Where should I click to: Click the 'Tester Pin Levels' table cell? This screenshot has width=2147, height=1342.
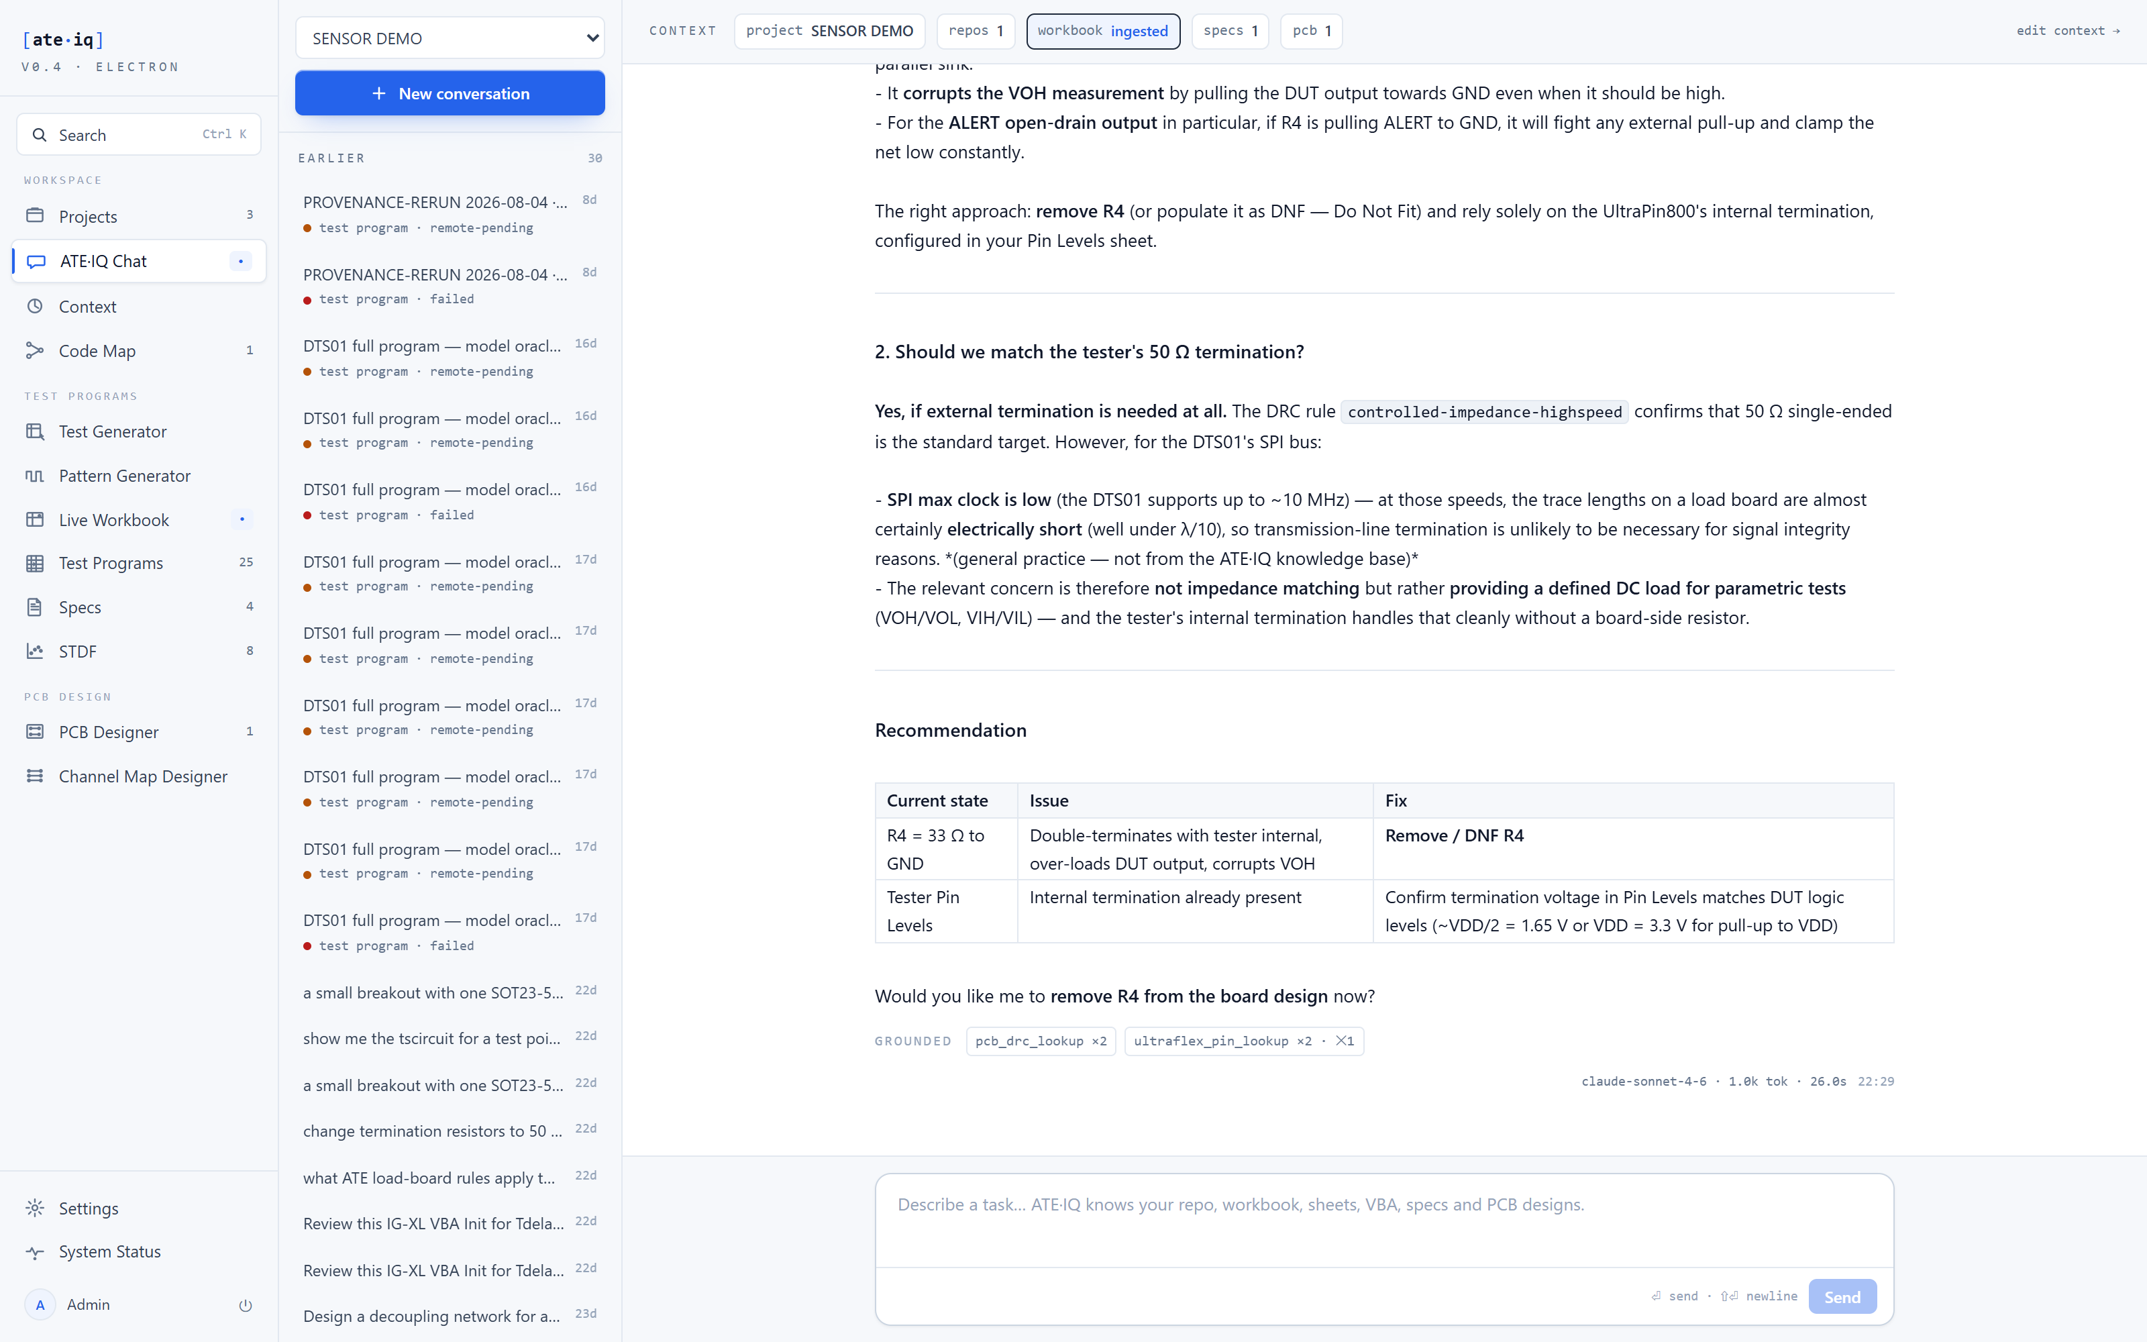946,911
